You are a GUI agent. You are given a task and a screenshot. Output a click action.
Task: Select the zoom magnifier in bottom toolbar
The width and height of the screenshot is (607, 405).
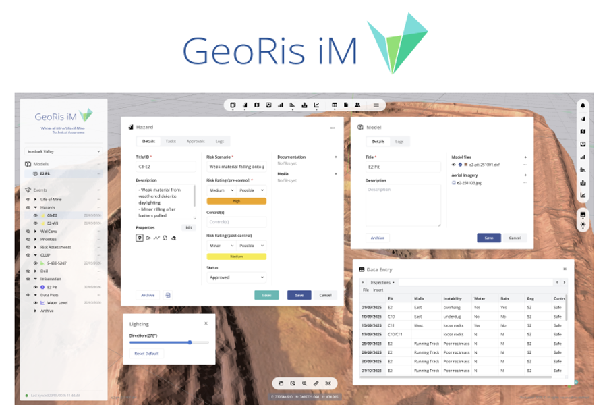(x=304, y=383)
